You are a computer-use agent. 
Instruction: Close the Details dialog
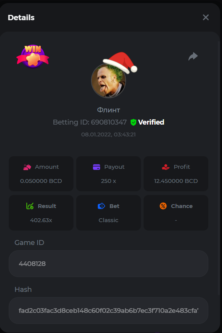click(x=206, y=18)
